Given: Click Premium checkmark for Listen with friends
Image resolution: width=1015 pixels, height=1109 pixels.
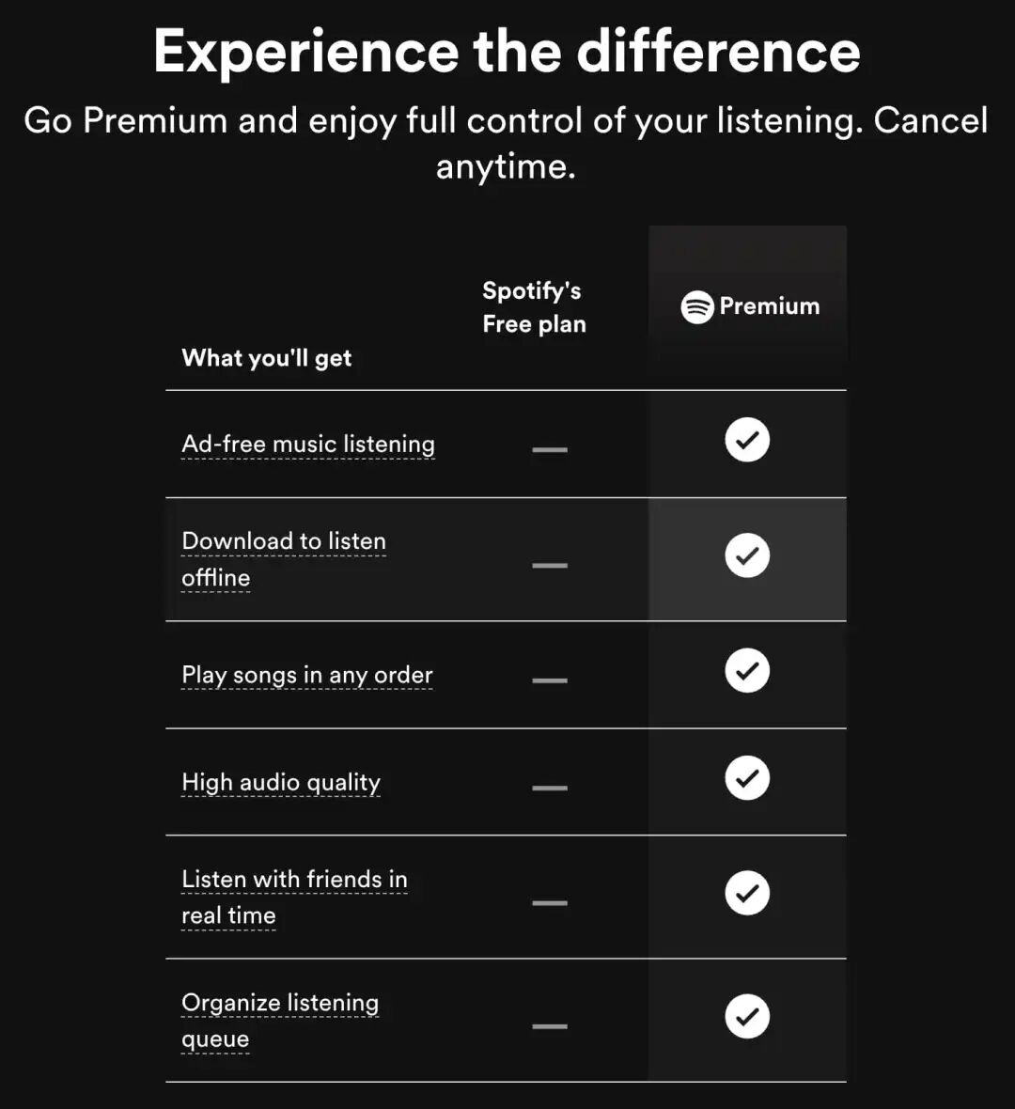Looking at the screenshot, I should [747, 893].
